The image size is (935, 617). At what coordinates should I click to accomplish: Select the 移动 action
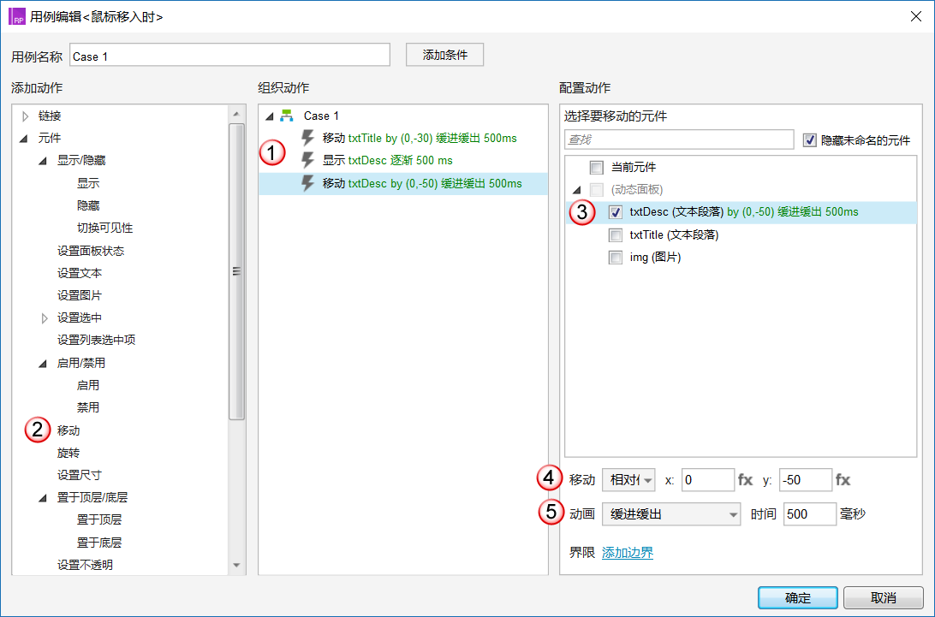(68, 430)
